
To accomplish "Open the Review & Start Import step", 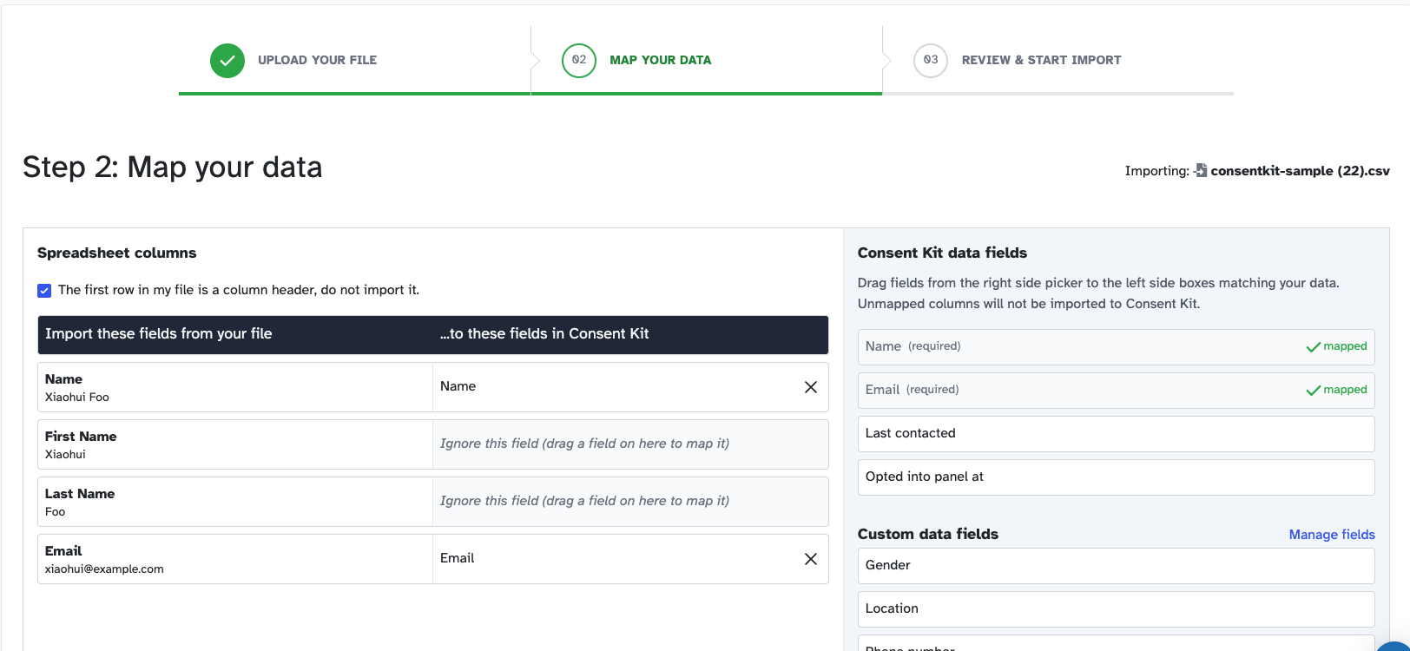I will [1041, 61].
